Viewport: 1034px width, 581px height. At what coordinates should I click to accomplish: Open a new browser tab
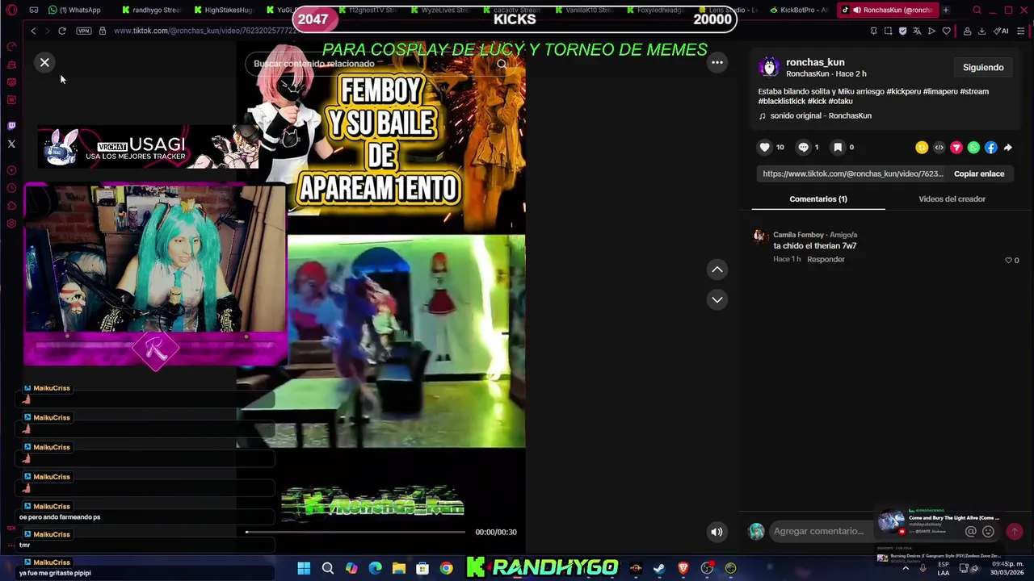946,10
